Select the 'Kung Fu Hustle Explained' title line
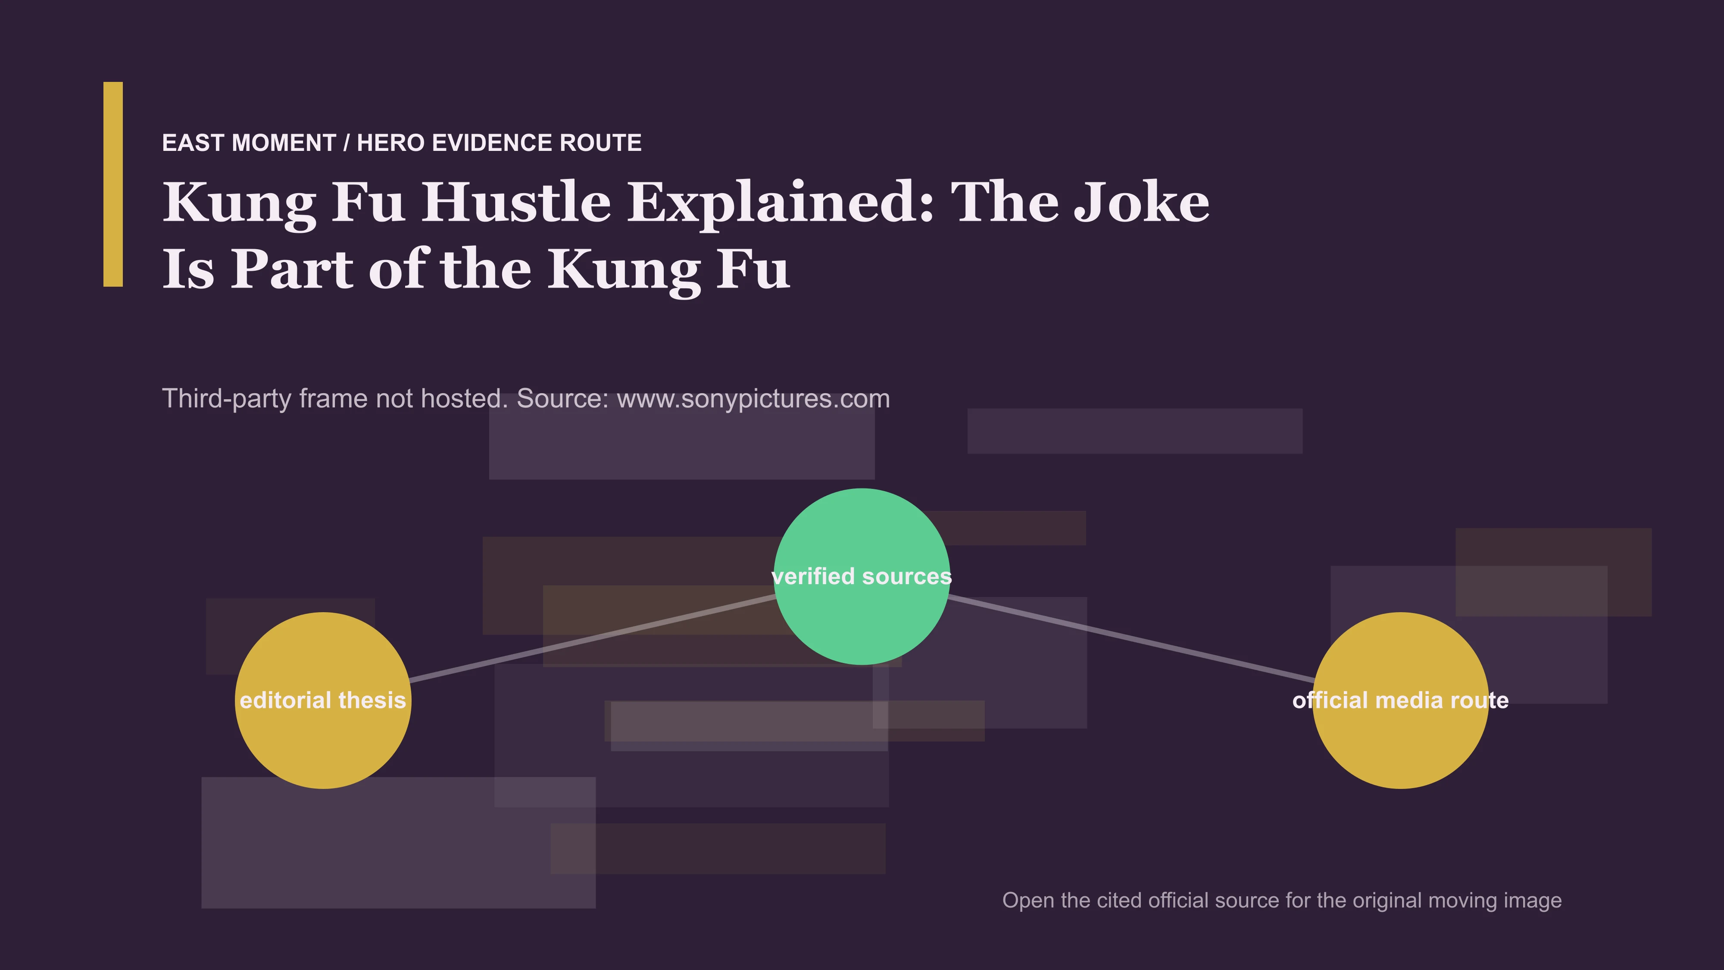This screenshot has height=970, width=1724. coord(686,202)
